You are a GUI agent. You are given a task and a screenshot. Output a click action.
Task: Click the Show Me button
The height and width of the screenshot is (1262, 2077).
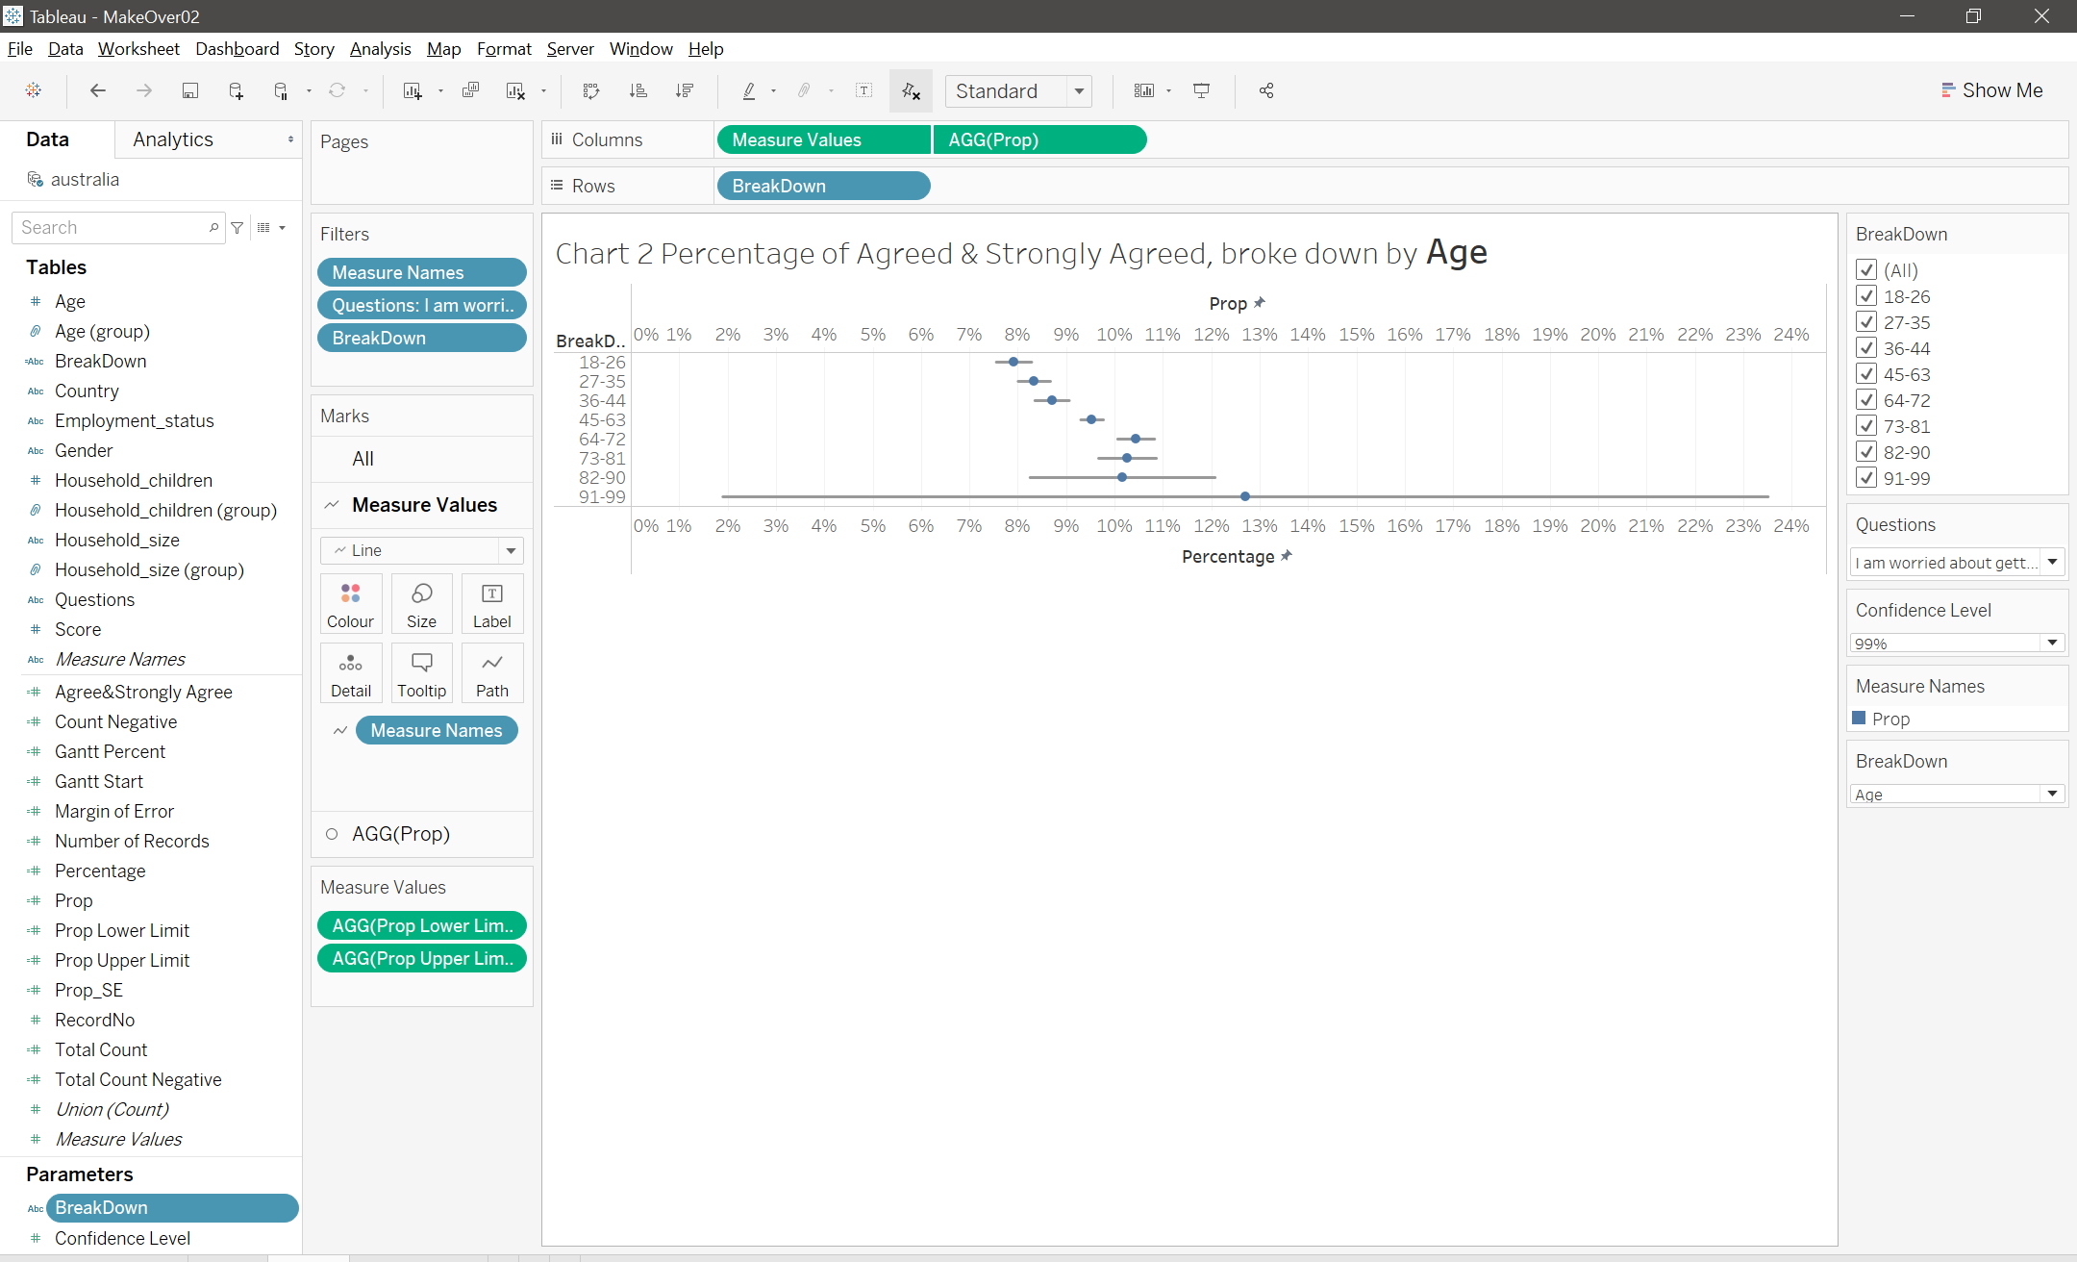point(1990,90)
